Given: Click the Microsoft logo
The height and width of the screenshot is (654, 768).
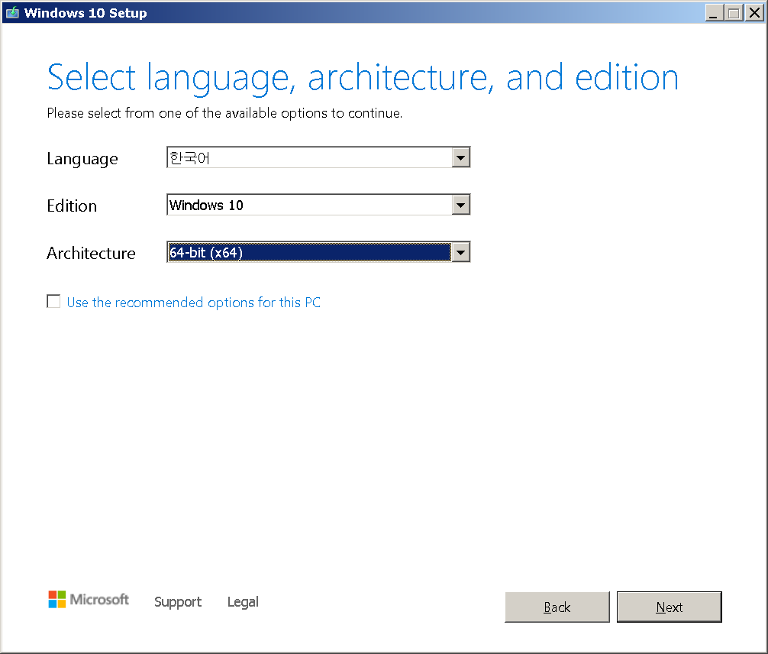Looking at the screenshot, I should [x=88, y=599].
